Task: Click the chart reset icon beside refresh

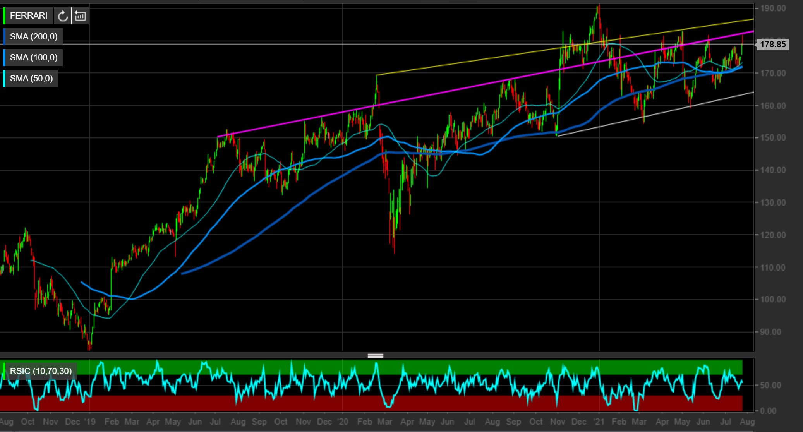Action: (x=80, y=16)
